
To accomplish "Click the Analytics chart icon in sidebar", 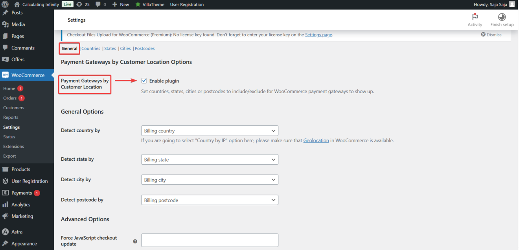I will click(6, 204).
